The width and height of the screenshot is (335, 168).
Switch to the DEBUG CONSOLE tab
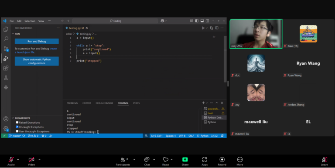[x=104, y=103]
